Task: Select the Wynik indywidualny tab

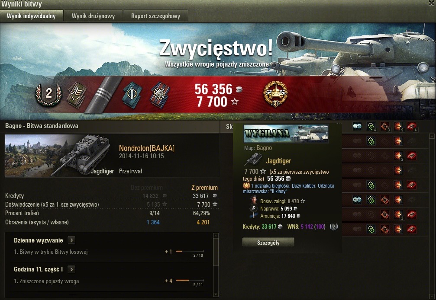Action: (32, 16)
